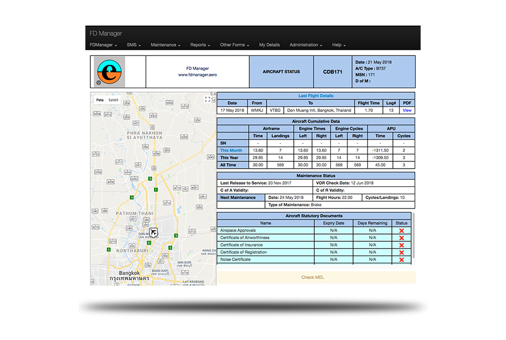This screenshot has width=506, height=340.
Task: Open the FDManager dropdown menu
Action: 103,45
